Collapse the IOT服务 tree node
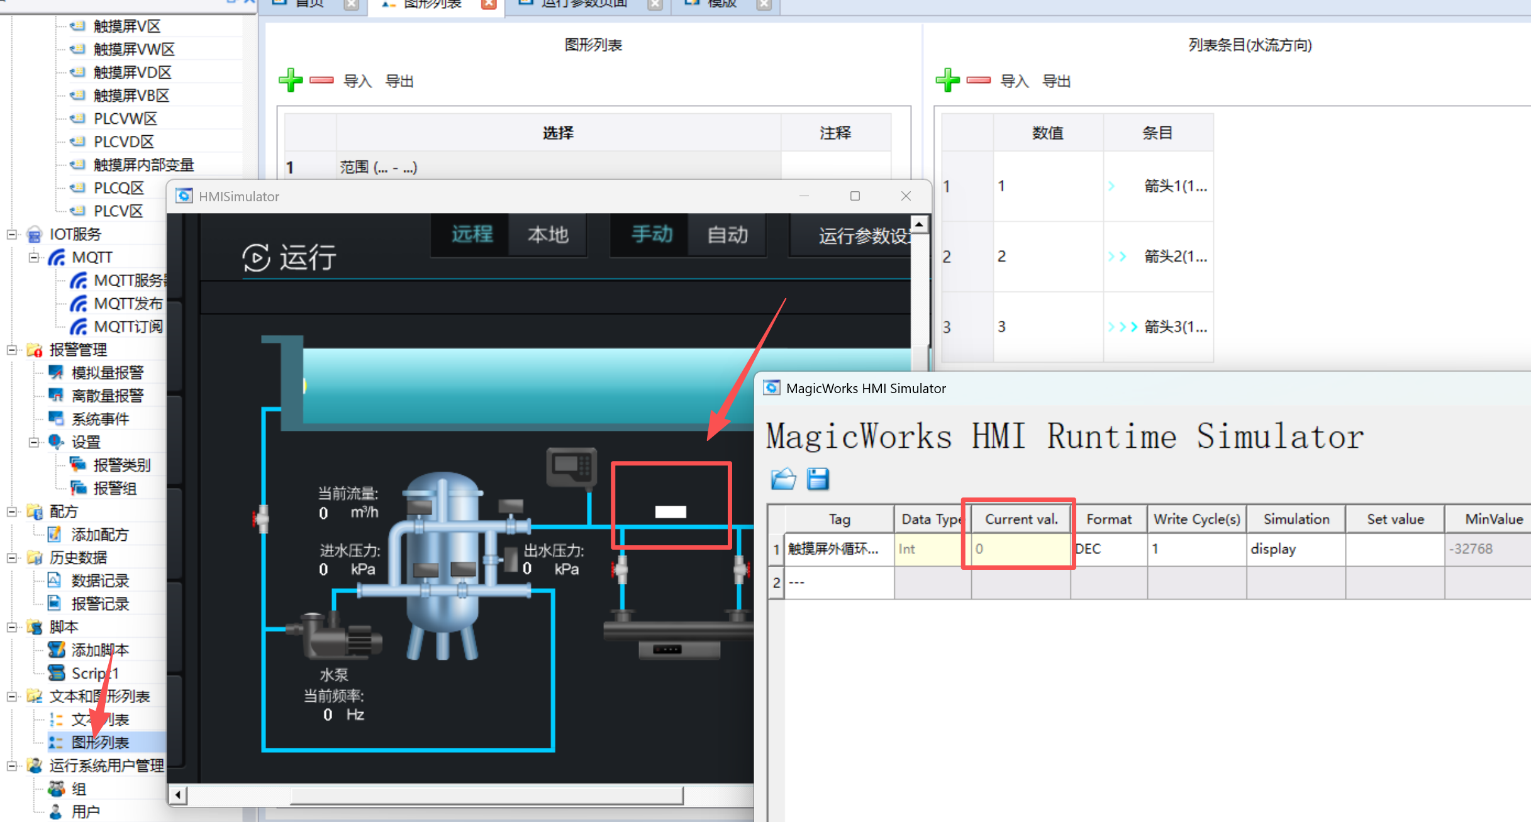This screenshot has width=1531, height=822. pos(11,234)
